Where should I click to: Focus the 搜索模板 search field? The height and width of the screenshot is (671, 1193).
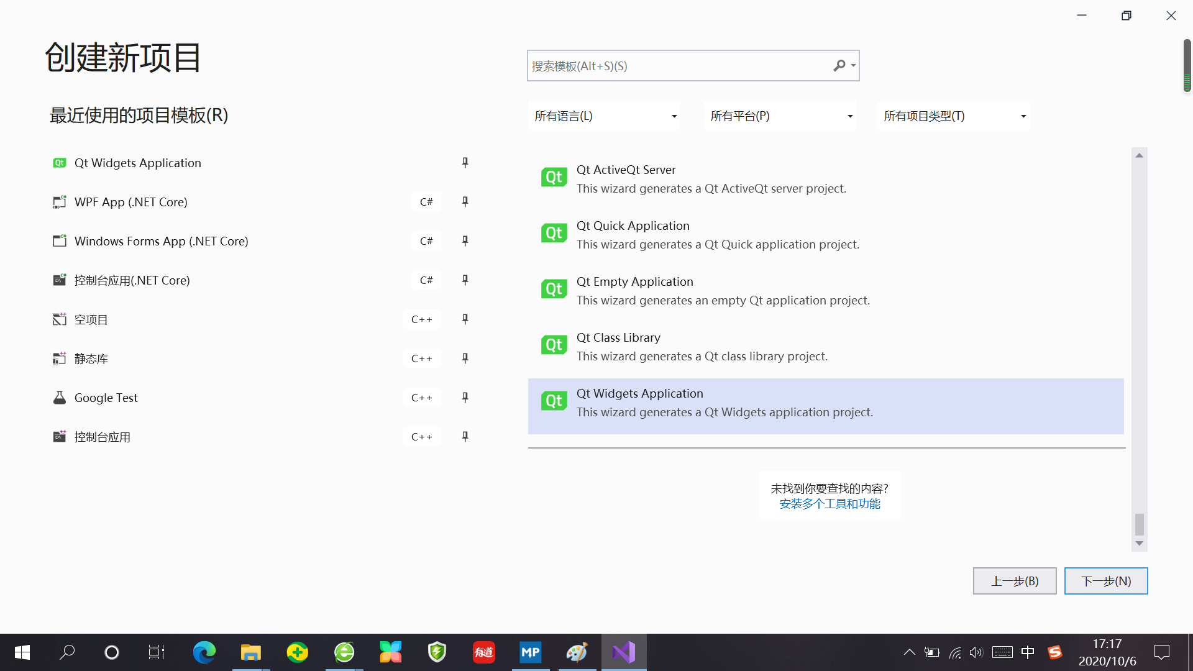point(677,66)
